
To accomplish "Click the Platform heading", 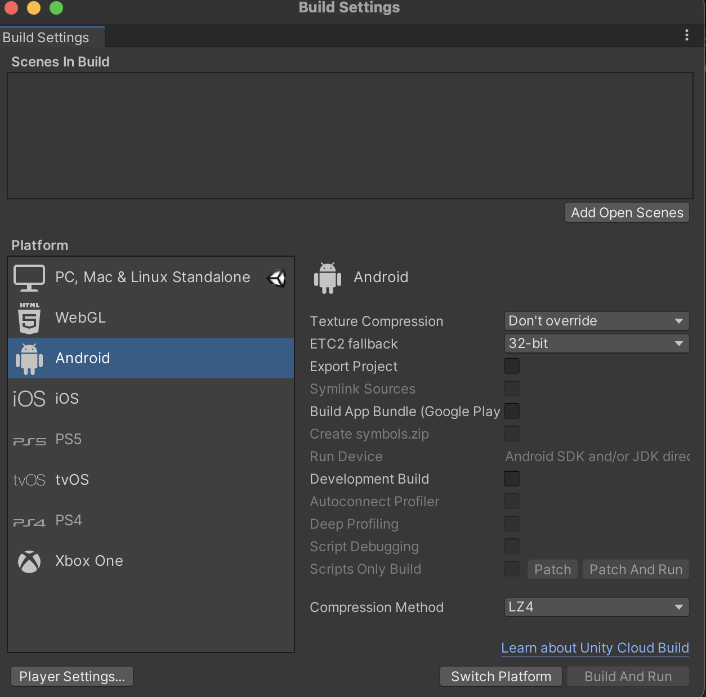I will click(x=39, y=245).
